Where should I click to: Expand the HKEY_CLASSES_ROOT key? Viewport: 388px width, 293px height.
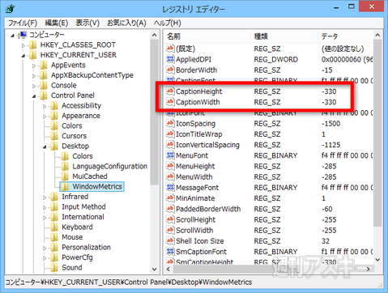tap(23, 45)
